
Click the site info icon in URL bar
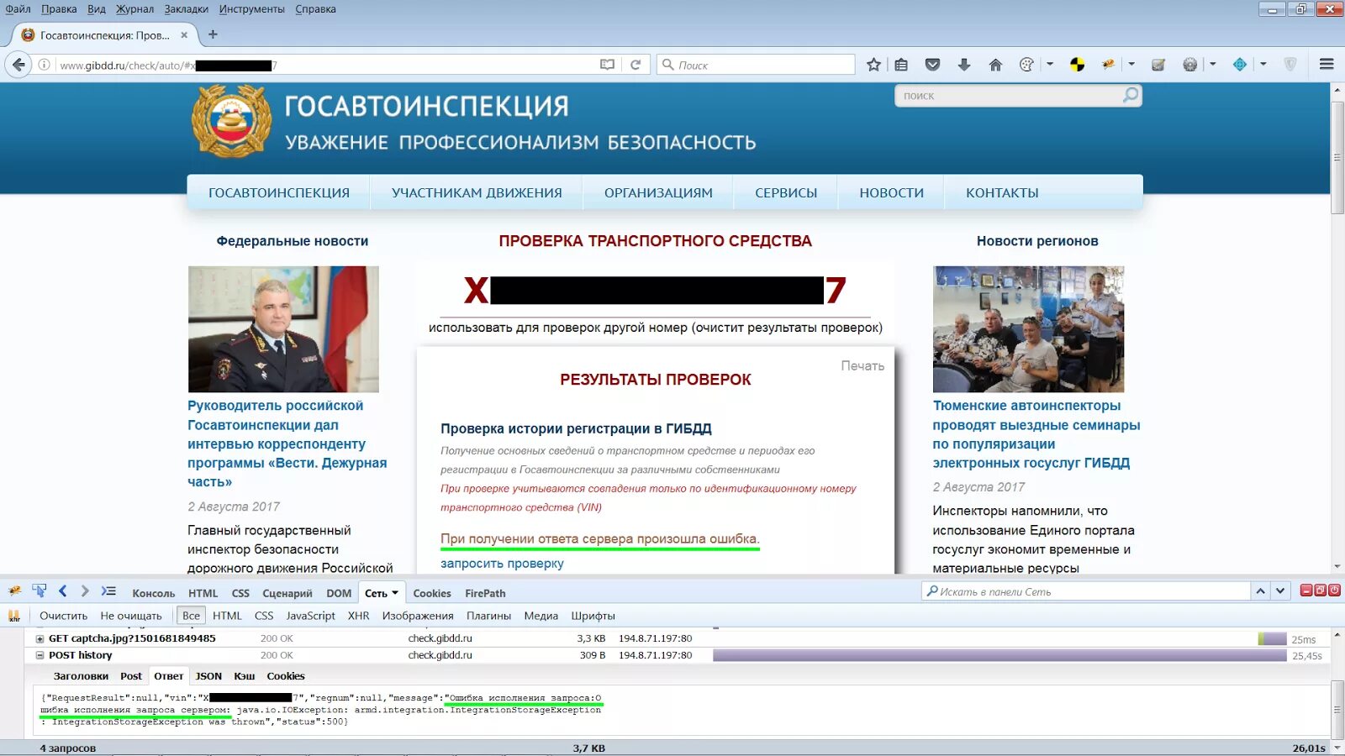tap(45, 65)
